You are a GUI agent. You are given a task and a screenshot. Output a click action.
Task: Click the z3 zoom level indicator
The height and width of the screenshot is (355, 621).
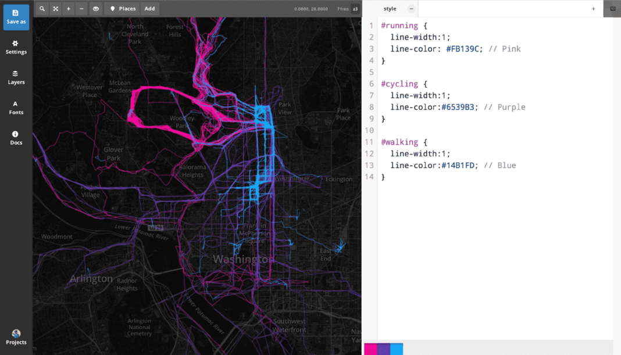355,9
